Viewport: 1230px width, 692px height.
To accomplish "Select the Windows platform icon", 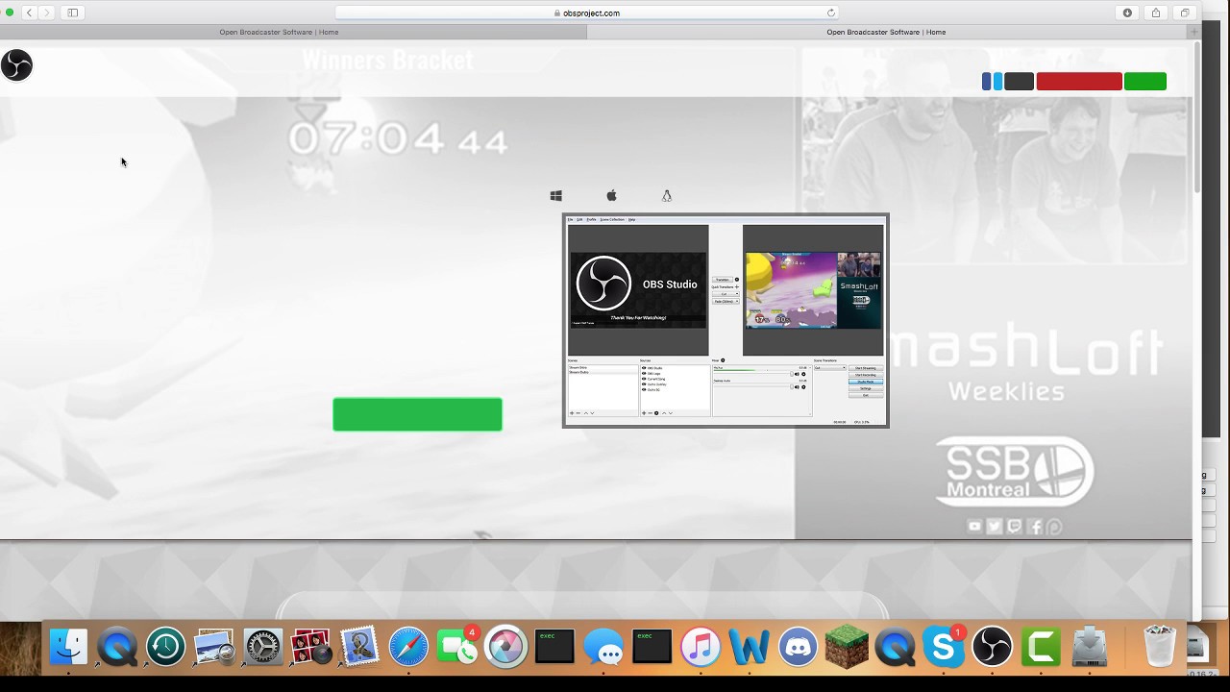I will [555, 195].
